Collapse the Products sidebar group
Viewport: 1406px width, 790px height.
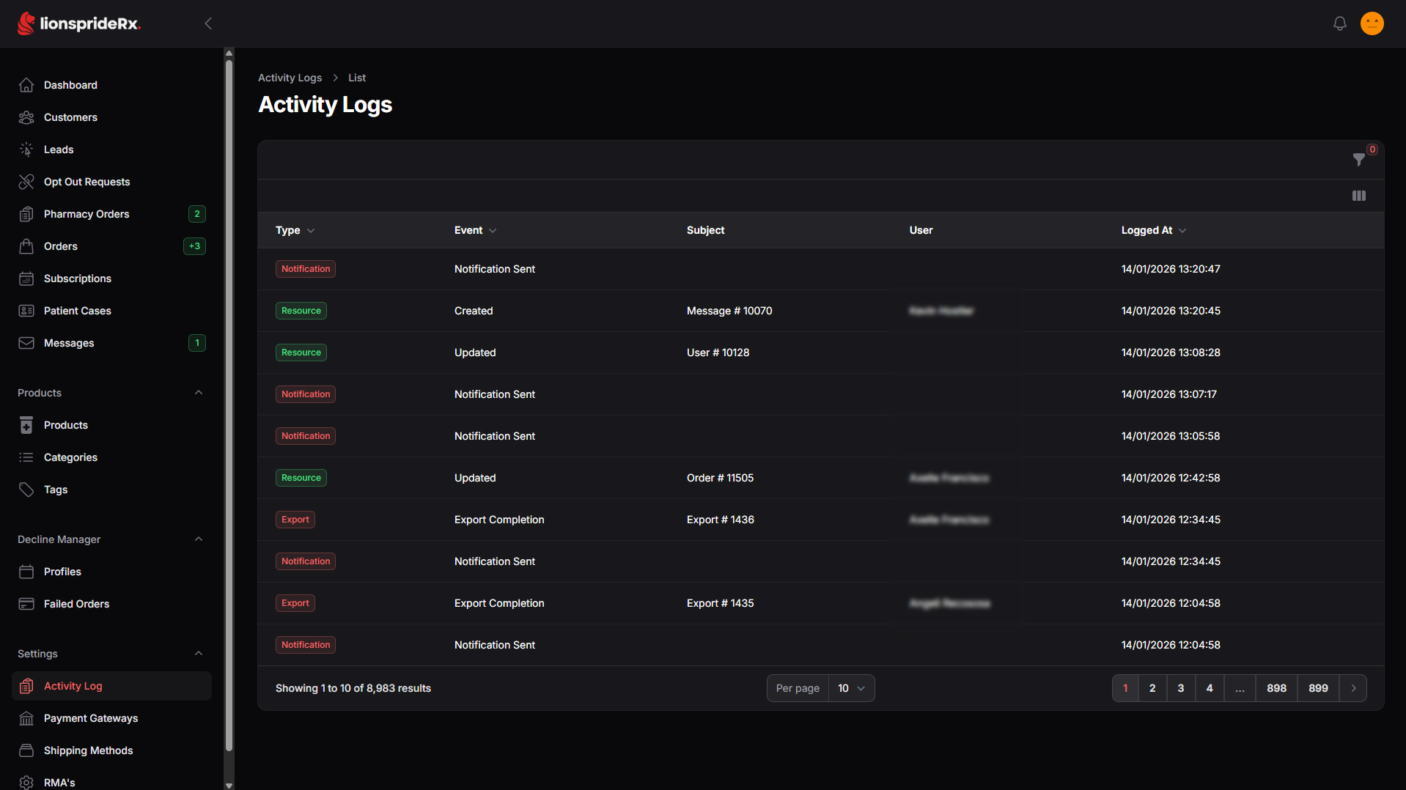199,393
